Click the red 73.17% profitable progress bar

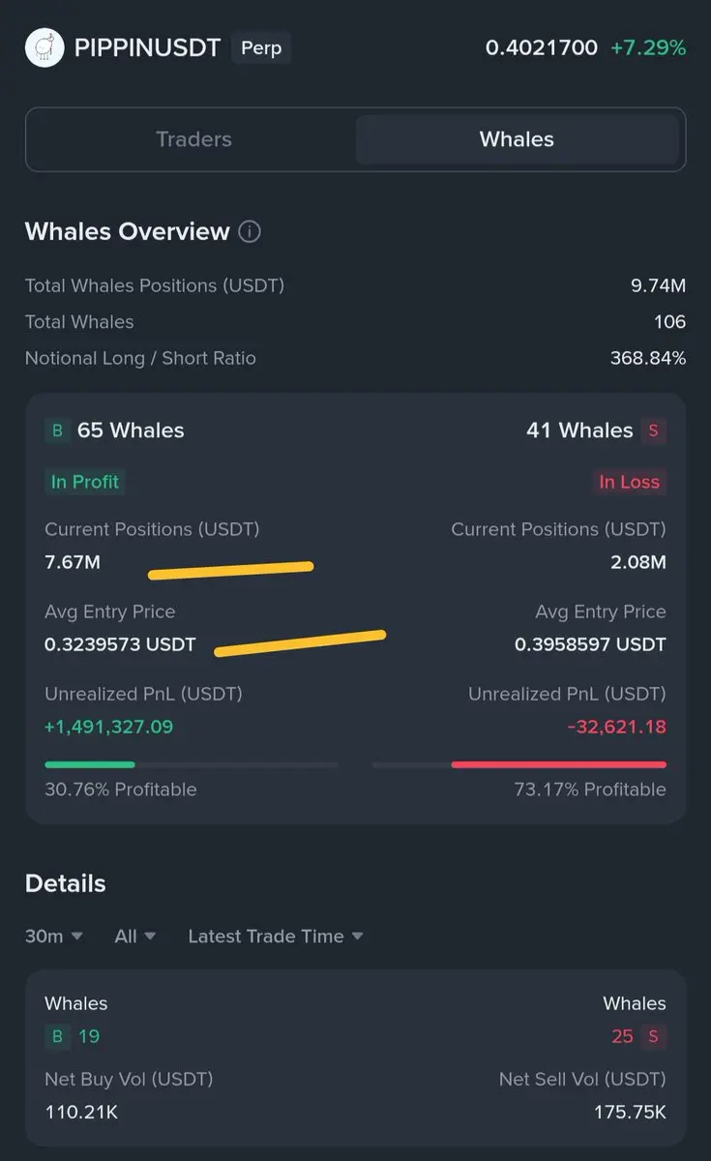click(558, 764)
